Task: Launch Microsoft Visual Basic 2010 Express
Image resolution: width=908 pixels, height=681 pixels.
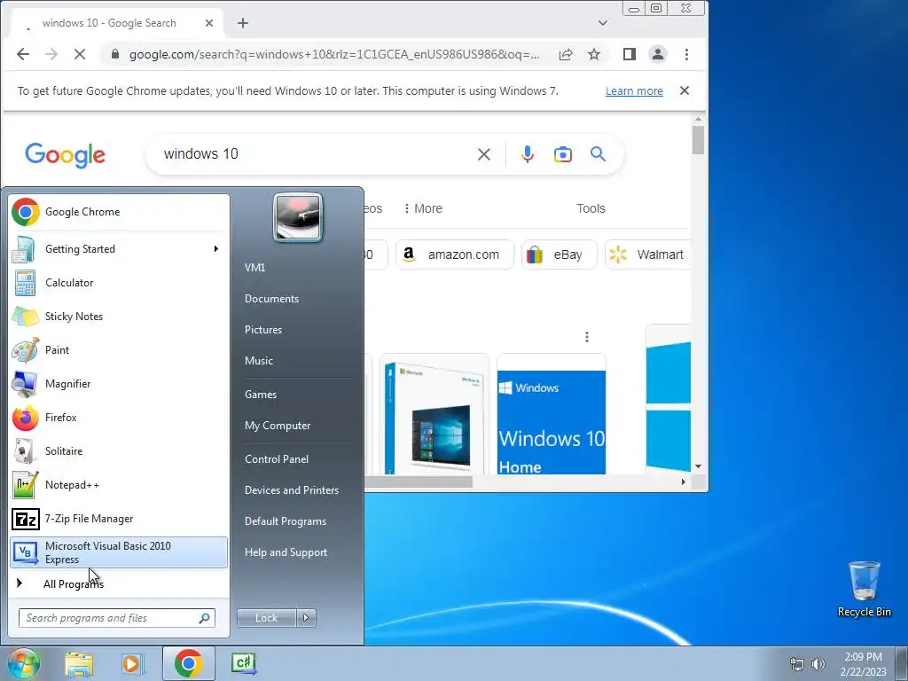Action: pos(119,552)
